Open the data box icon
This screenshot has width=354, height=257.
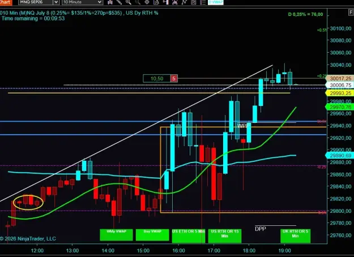tap(156, 2)
